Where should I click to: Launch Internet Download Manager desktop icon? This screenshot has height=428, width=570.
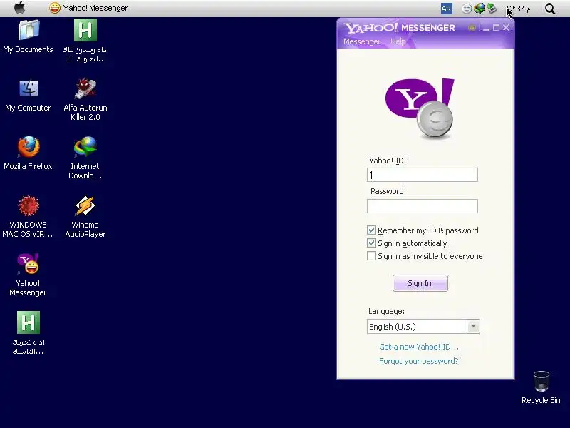pyautogui.click(x=85, y=147)
